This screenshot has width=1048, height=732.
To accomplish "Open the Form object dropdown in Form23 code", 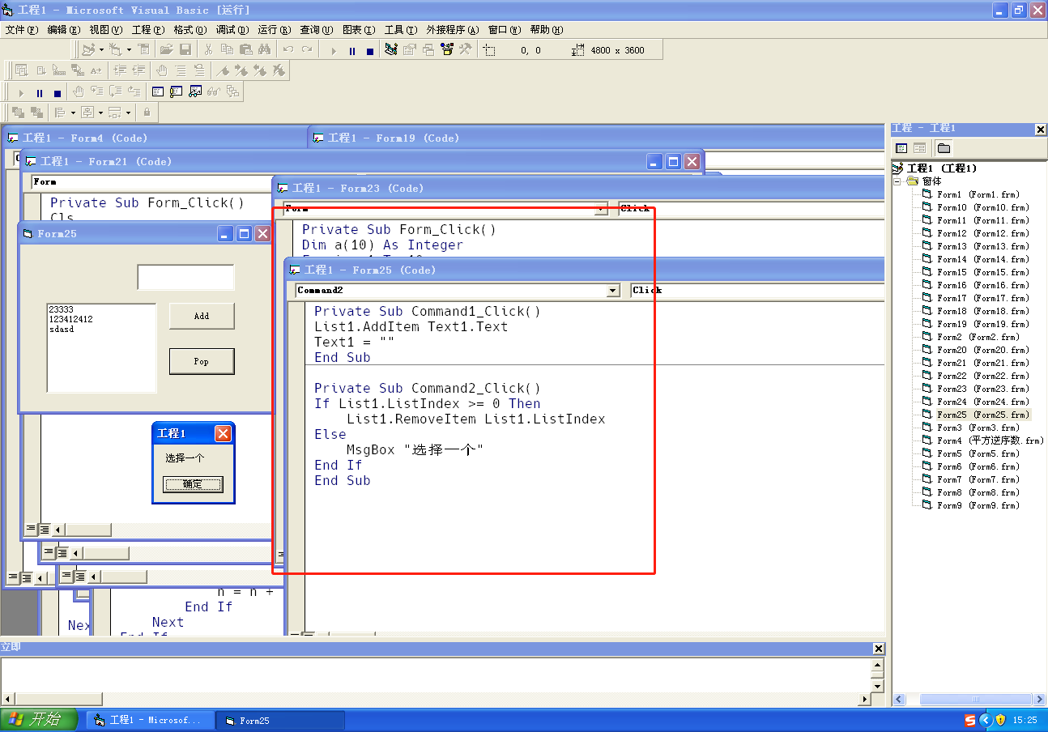I will 601,208.
